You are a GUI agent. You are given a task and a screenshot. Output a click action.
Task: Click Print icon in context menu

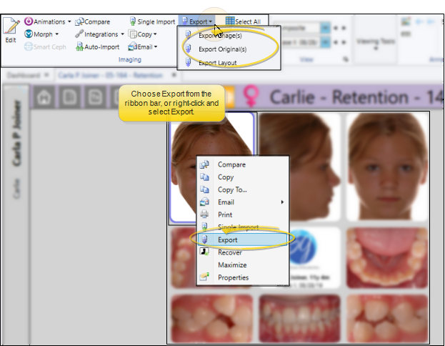click(x=204, y=214)
